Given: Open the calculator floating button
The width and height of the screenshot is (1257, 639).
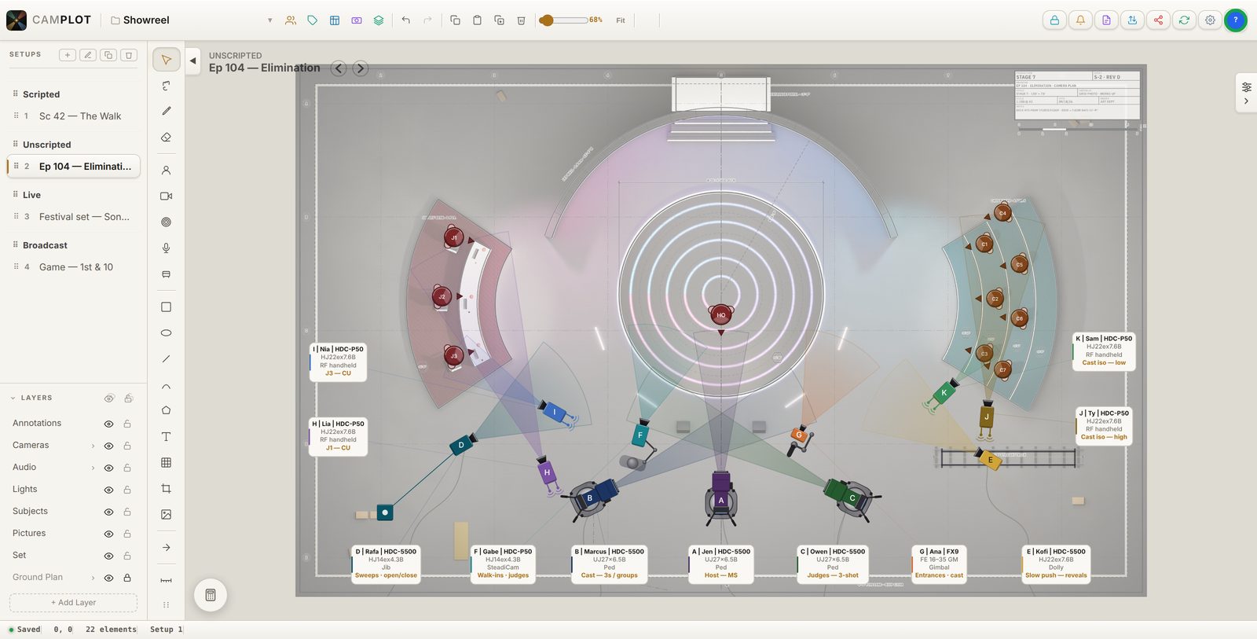Looking at the screenshot, I should (x=211, y=595).
